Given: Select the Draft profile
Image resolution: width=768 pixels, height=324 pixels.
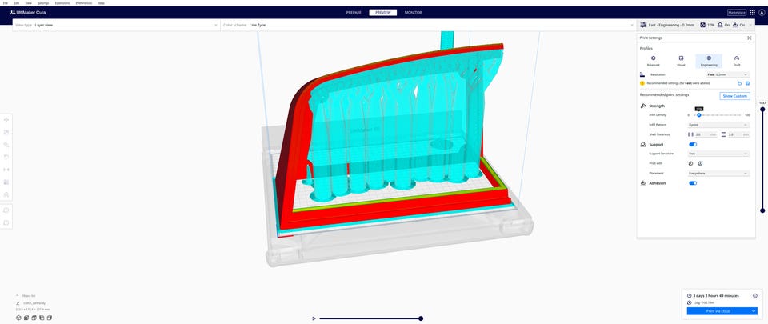Looking at the screenshot, I should [737, 61].
